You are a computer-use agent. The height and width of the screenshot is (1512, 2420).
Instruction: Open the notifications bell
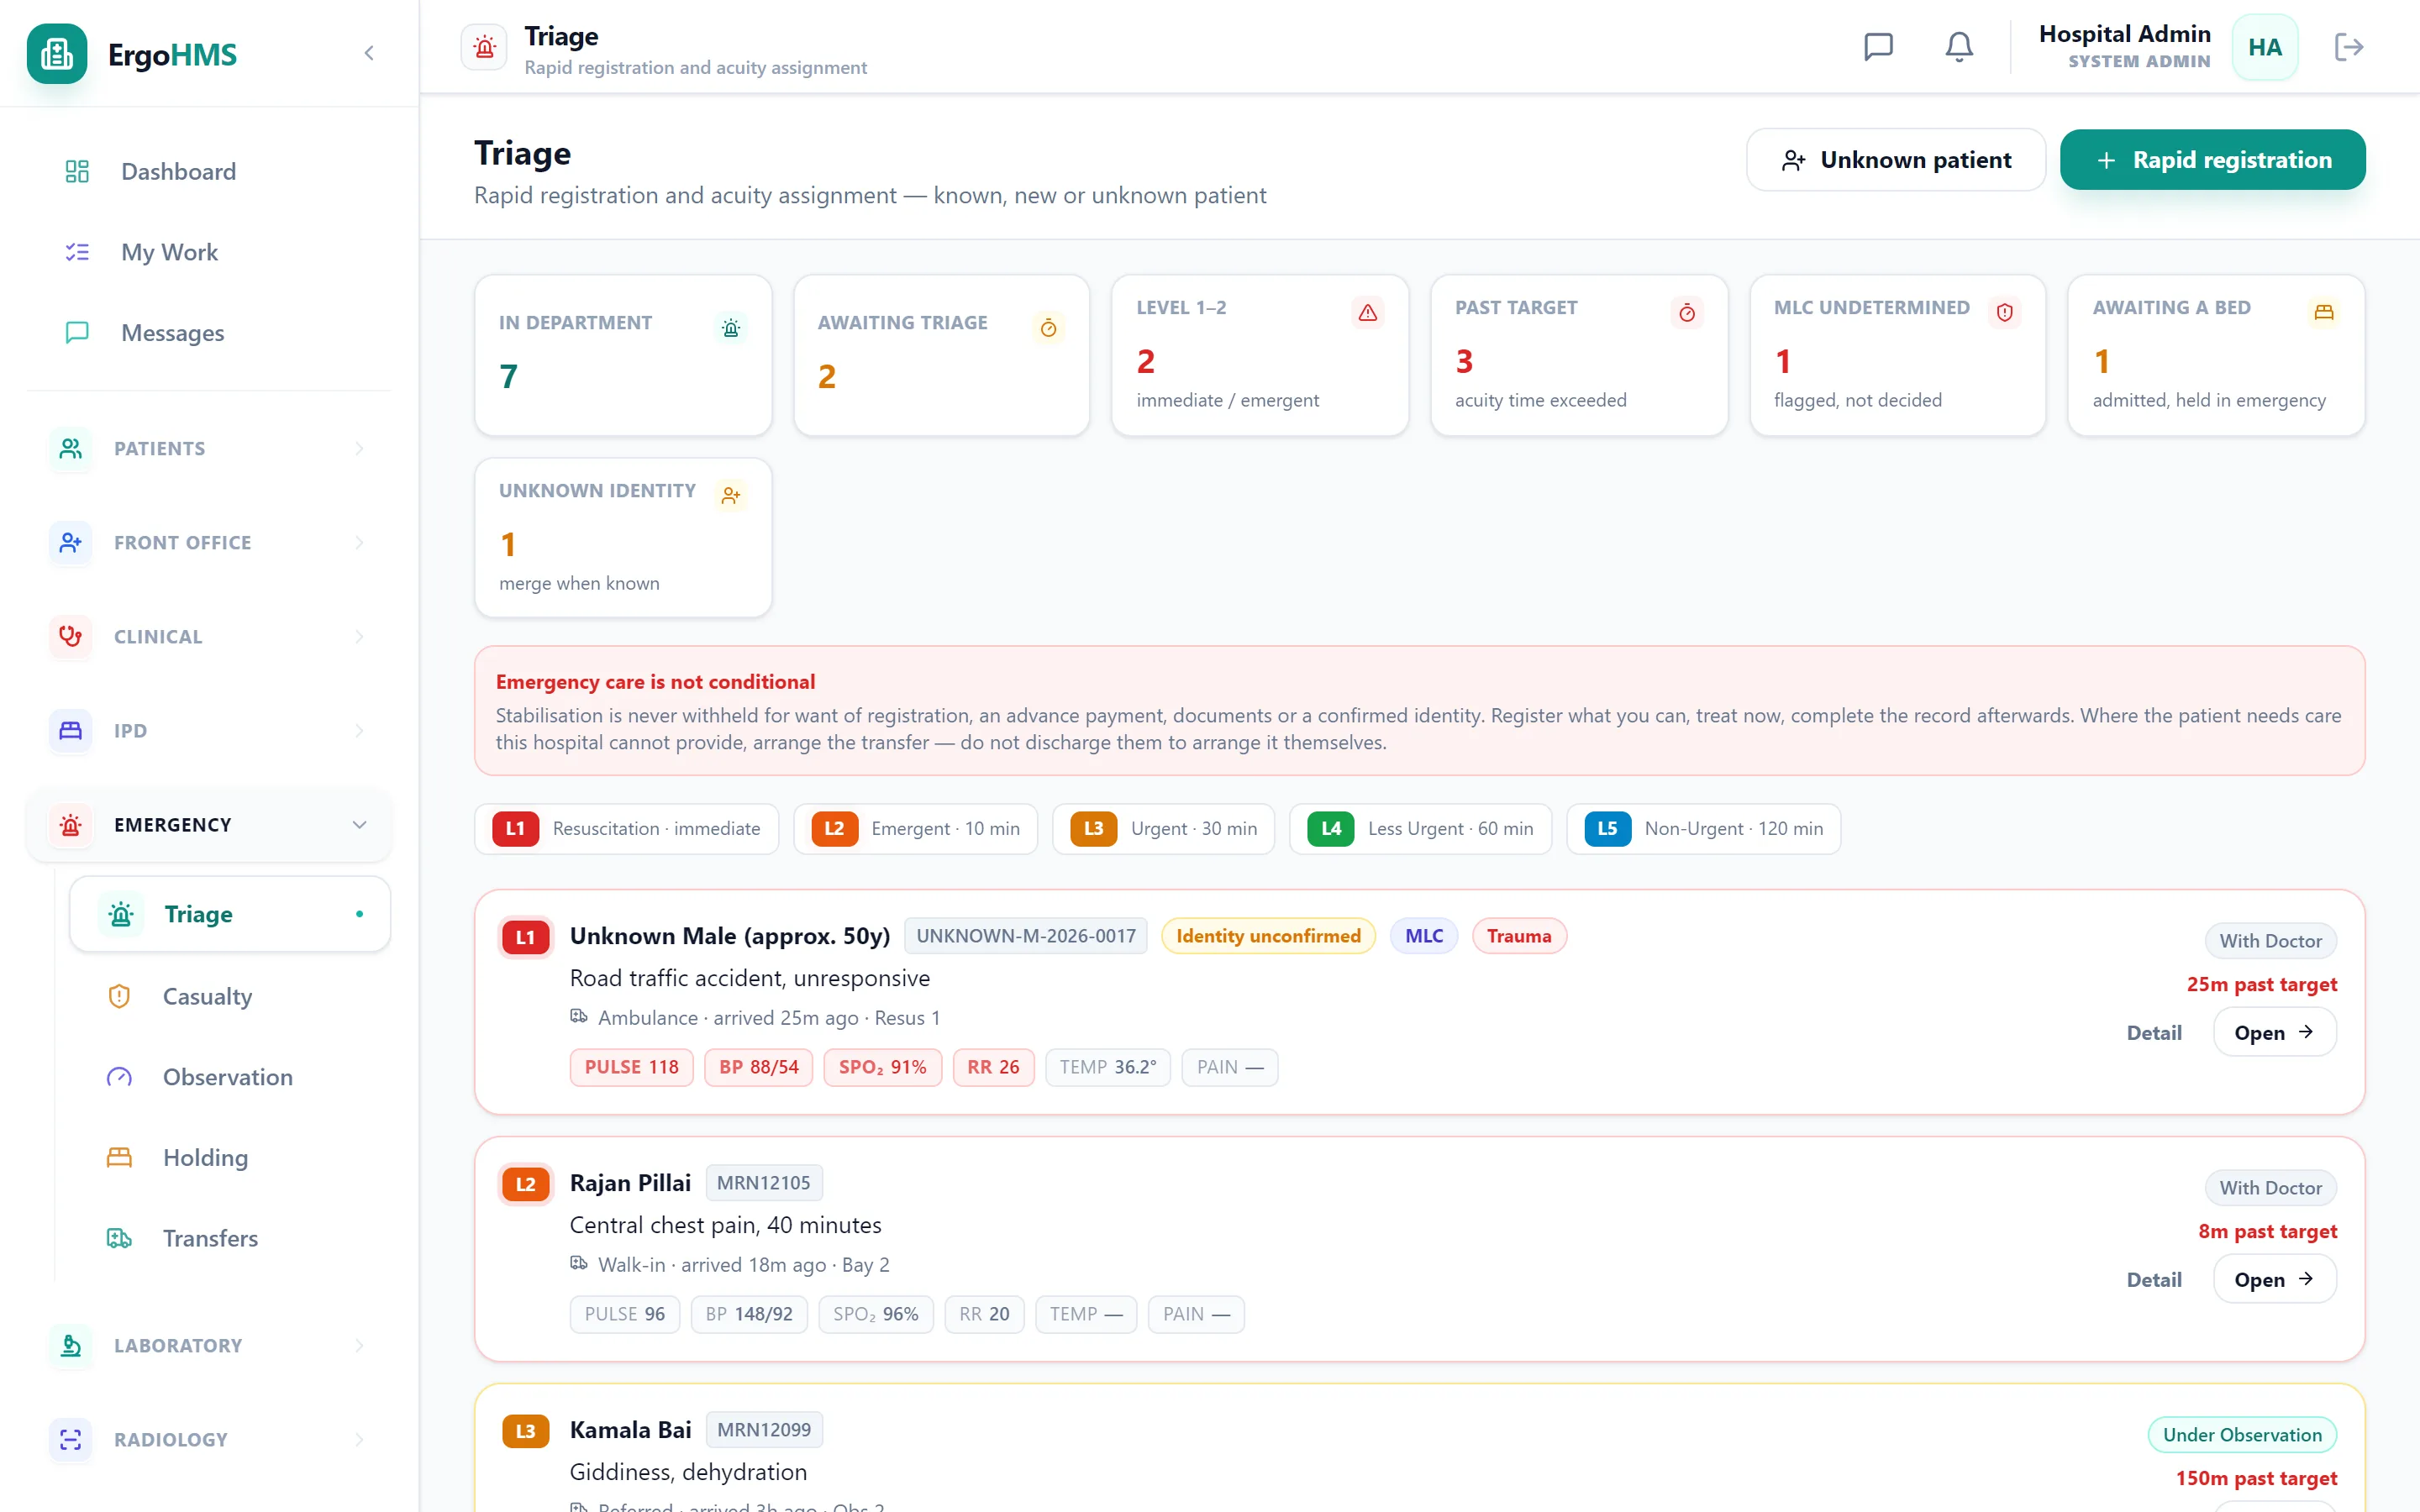coord(1959,47)
